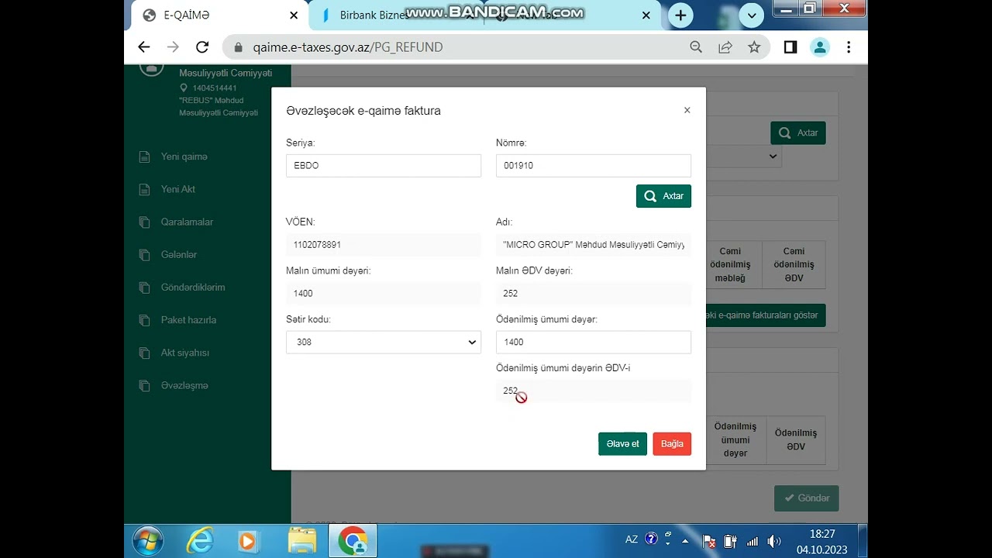Screen dimensions: 992x558
Task: Click the Əlavə et button
Action: (x=622, y=444)
